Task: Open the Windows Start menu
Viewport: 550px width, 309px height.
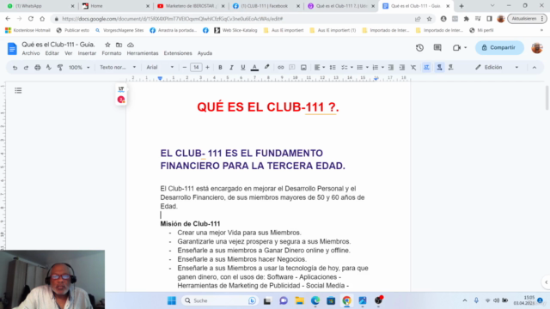Action: (172, 300)
